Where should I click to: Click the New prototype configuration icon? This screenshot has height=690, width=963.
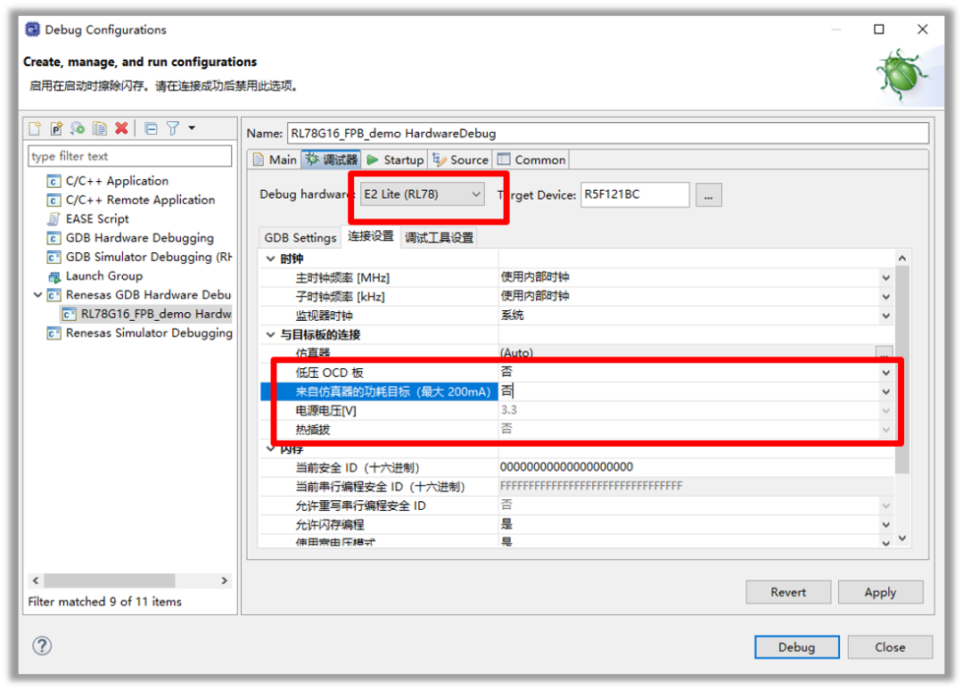pos(56,128)
